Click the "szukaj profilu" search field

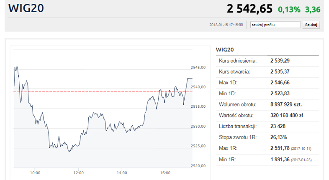[275, 25]
